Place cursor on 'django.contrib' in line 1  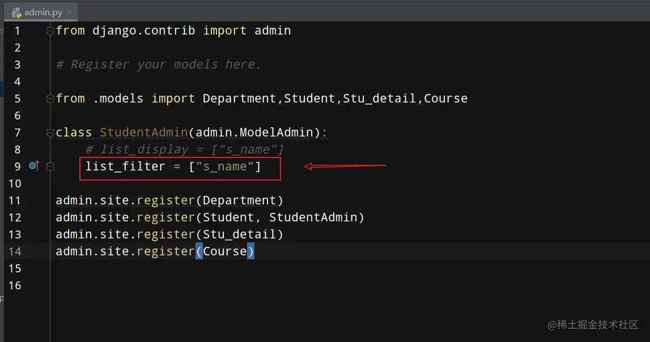143,31
